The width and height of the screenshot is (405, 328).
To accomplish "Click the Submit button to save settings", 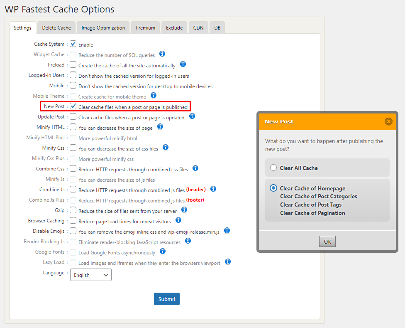I will coord(166,298).
